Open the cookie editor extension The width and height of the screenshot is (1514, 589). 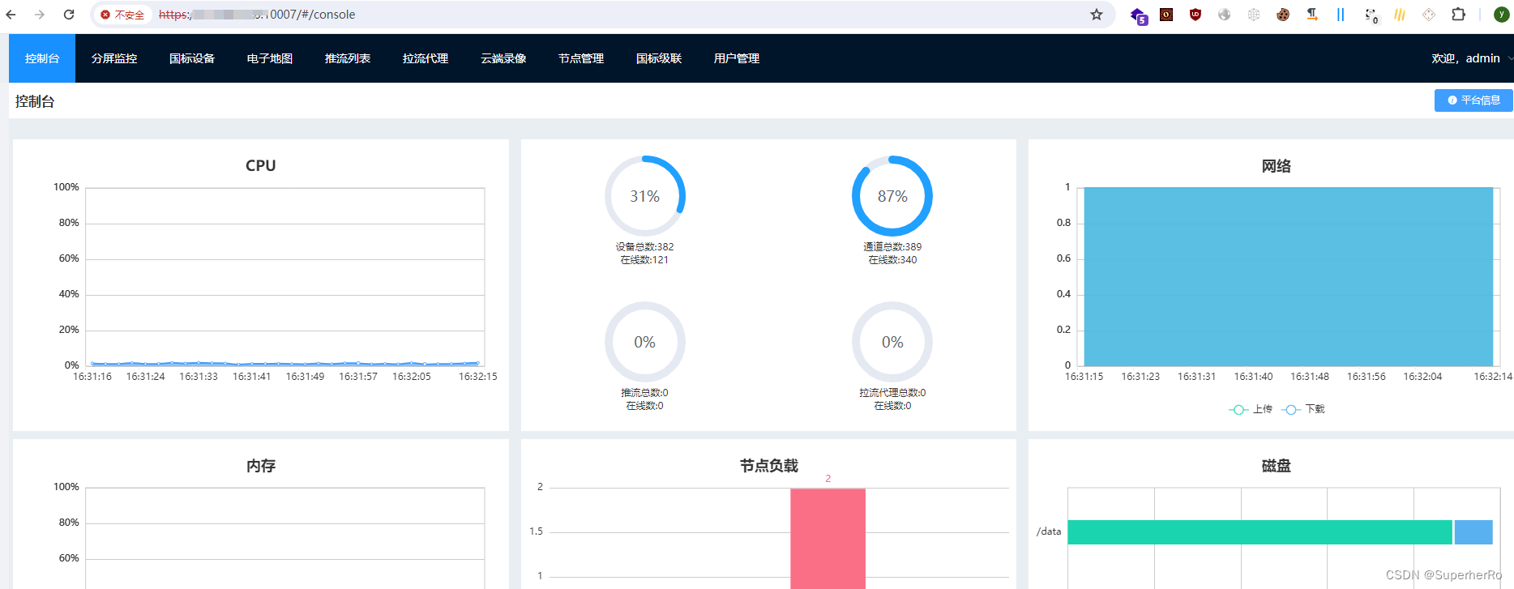(x=1283, y=15)
